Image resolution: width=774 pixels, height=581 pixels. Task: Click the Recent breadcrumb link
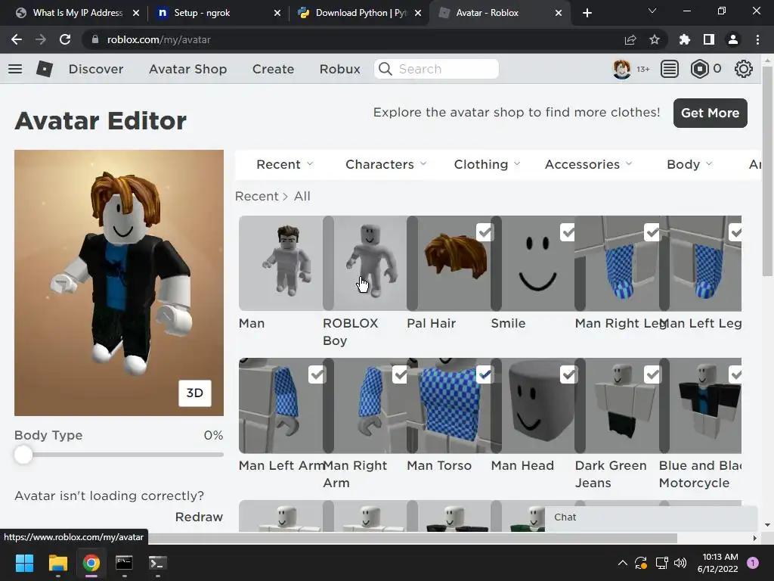(257, 196)
